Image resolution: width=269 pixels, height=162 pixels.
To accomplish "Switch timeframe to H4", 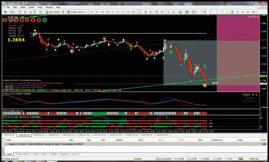I will (118, 12).
